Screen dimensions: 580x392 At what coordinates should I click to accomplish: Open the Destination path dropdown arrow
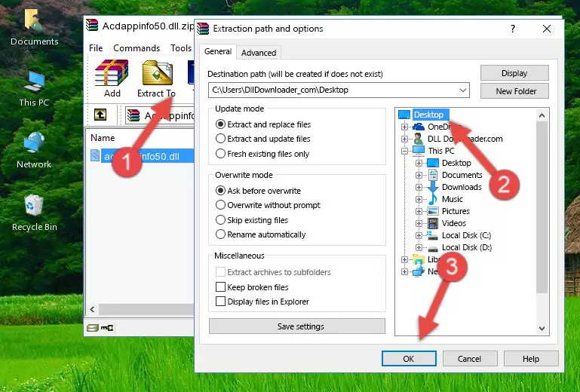point(463,90)
